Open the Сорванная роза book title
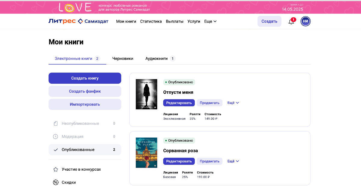The width and height of the screenshot is (361, 186). [x=180, y=151]
